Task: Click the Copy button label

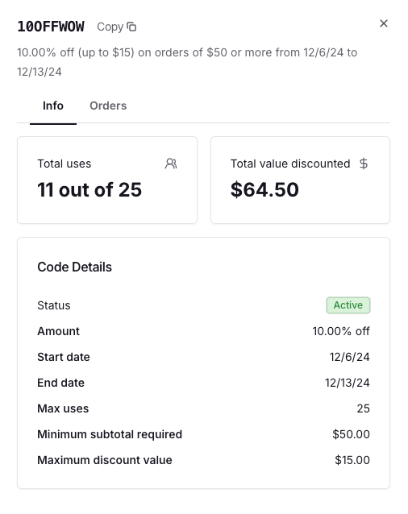Action: 110,27
